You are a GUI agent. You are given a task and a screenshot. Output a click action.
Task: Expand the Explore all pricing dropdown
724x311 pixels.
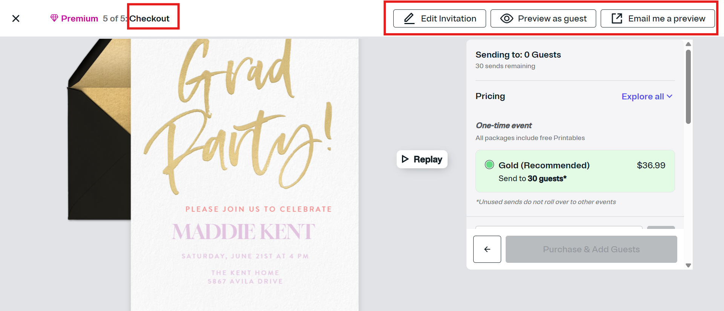(643, 96)
